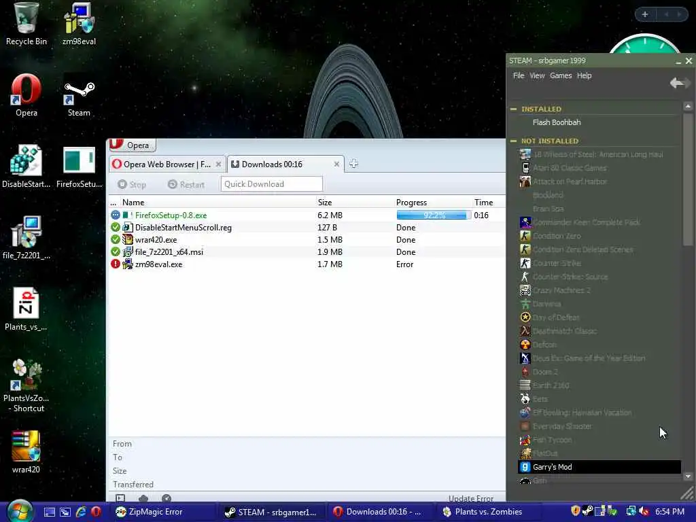Collapse the INSTALLED games section
696x522 pixels.
click(x=514, y=109)
